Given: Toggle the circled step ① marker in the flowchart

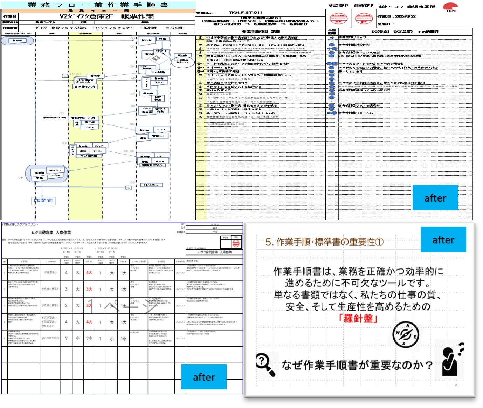Looking at the screenshot, I should coord(132,39).
